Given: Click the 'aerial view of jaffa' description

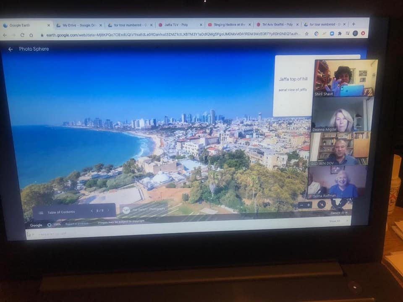Looking at the screenshot, I should pos(293,90).
